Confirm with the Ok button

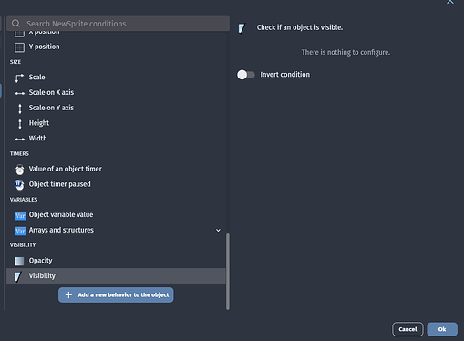click(442, 329)
